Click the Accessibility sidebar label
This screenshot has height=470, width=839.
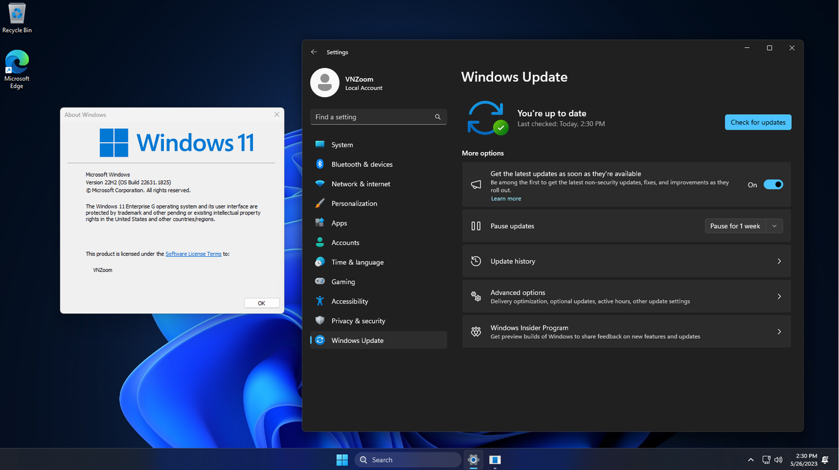(x=349, y=301)
